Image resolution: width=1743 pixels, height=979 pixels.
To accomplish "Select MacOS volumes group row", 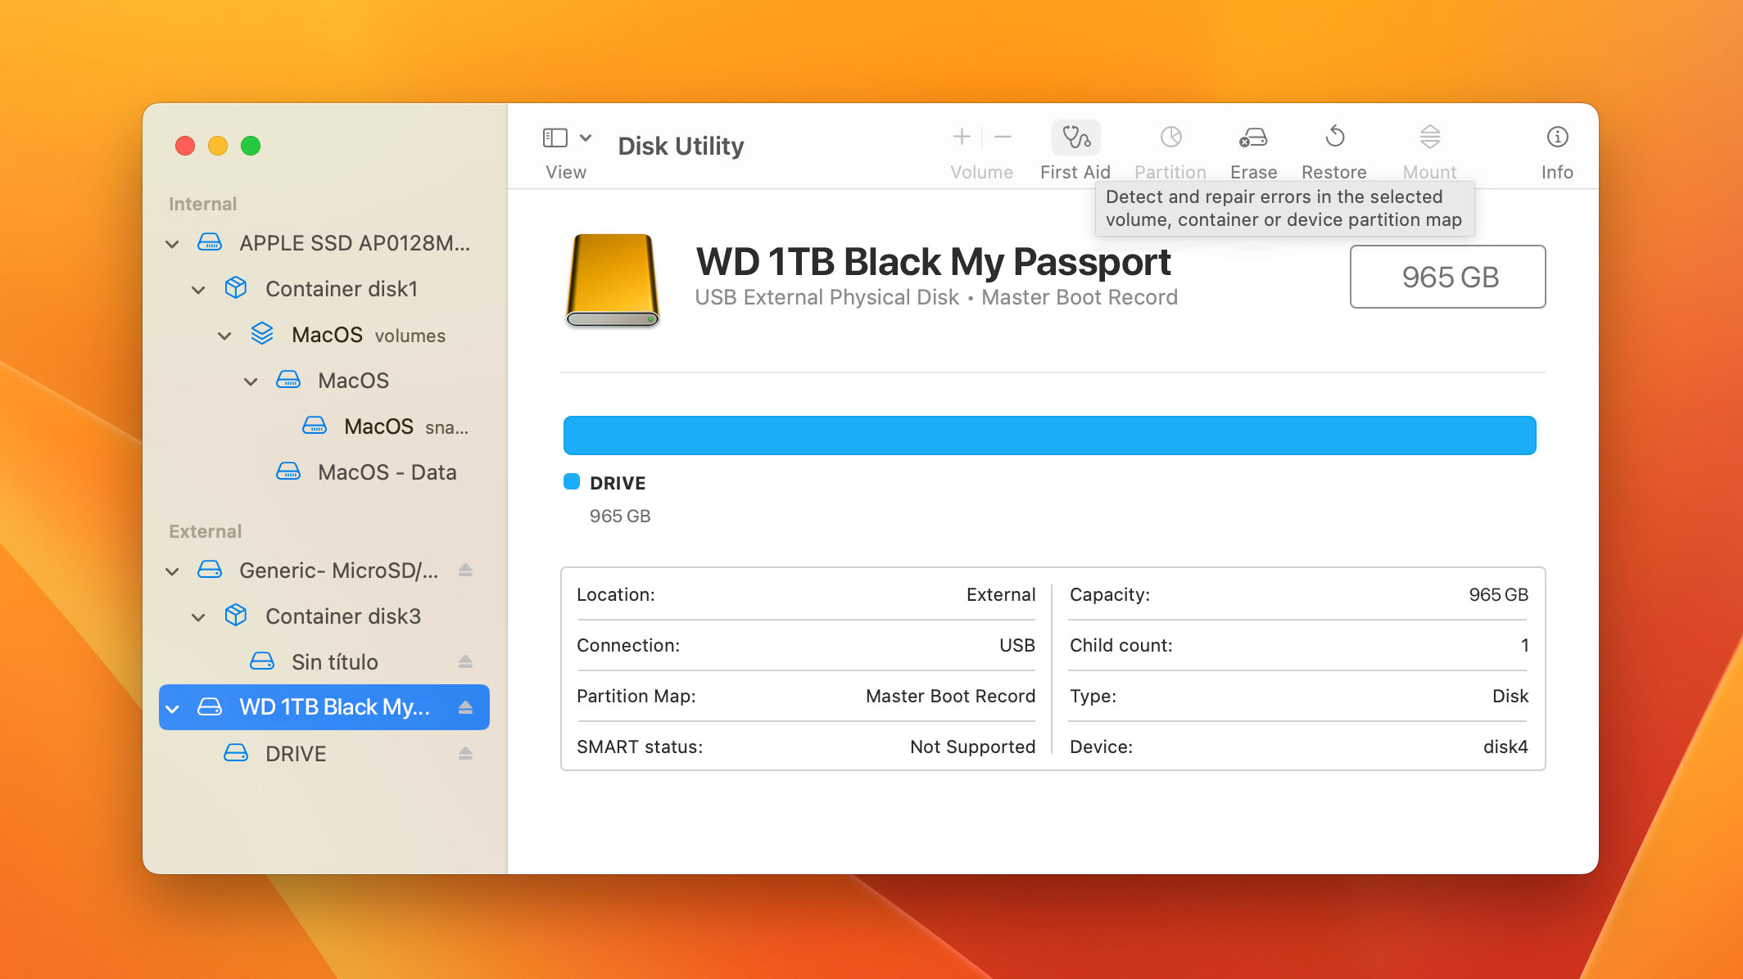I will pos(324,335).
